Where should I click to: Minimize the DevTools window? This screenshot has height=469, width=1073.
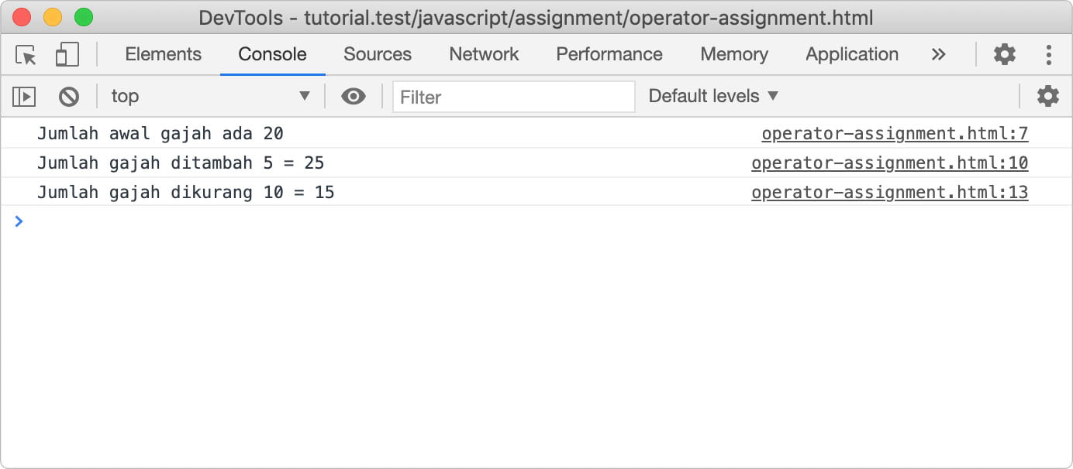coord(52,15)
